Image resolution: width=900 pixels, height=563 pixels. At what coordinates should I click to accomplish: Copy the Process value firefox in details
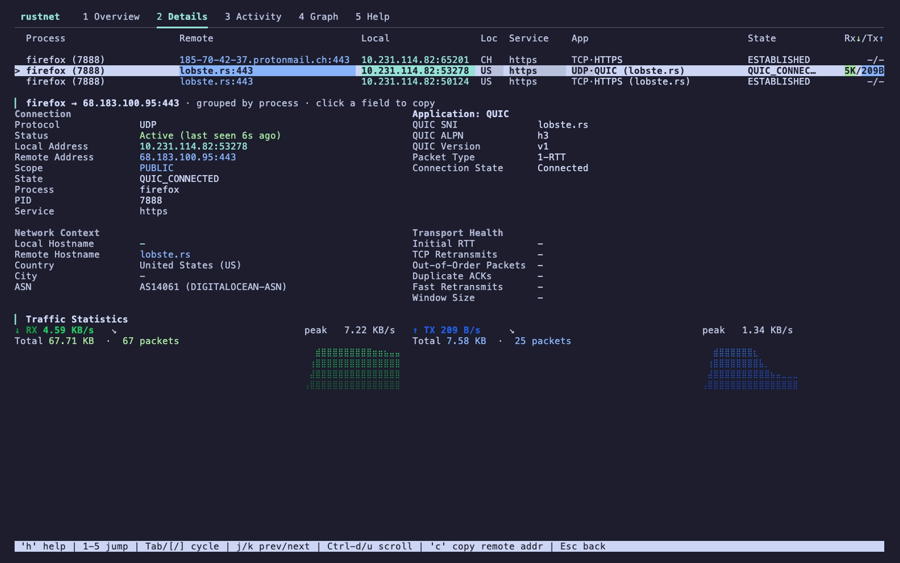[159, 190]
